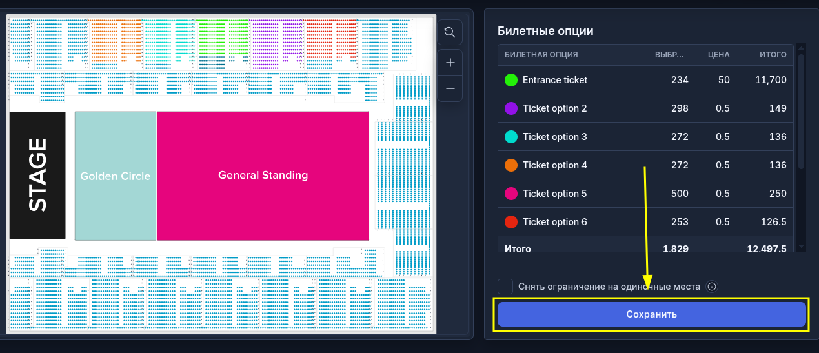
Task: Select the red Ticket option 6 swatch
Action: 511,222
